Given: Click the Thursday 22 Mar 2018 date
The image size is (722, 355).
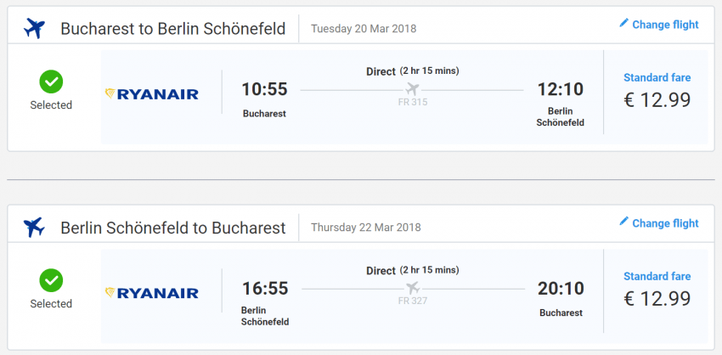Looking at the screenshot, I should [365, 228].
